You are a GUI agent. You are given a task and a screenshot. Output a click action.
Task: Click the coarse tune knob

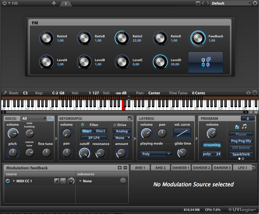point(30,153)
